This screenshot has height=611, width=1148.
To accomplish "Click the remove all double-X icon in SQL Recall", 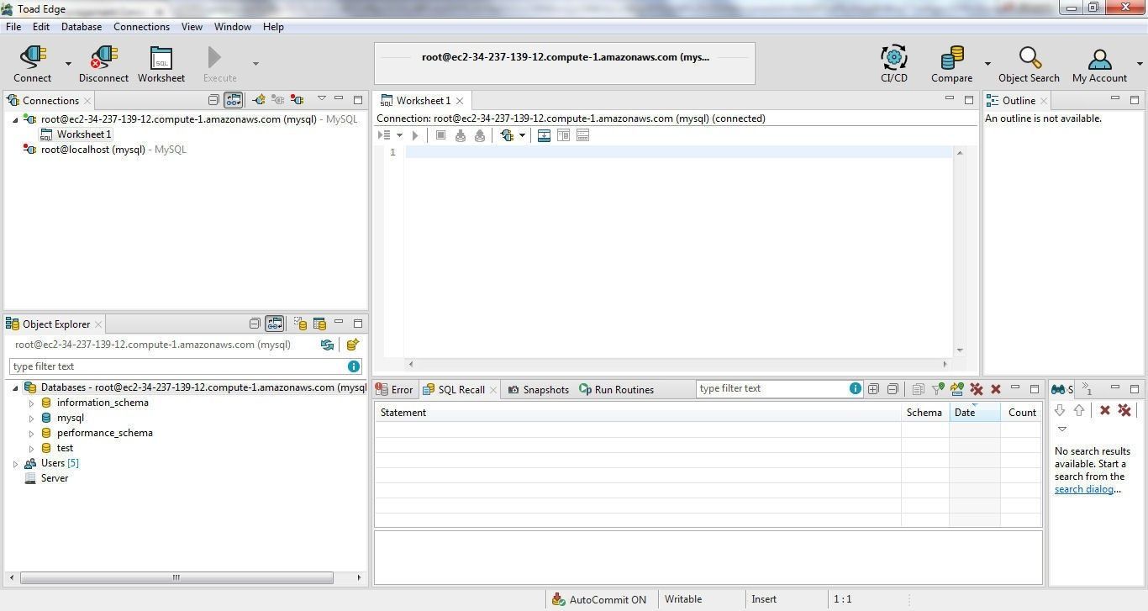I will (x=977, y=389).
